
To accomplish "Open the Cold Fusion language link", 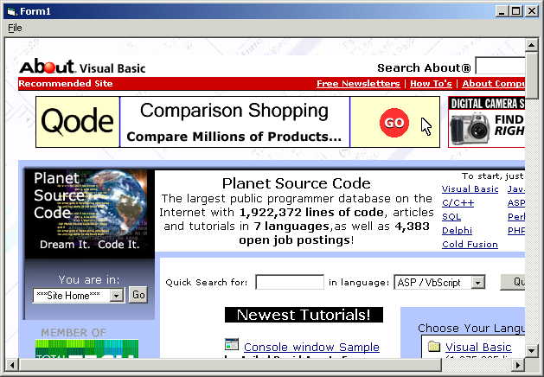I will click(470, 245).
